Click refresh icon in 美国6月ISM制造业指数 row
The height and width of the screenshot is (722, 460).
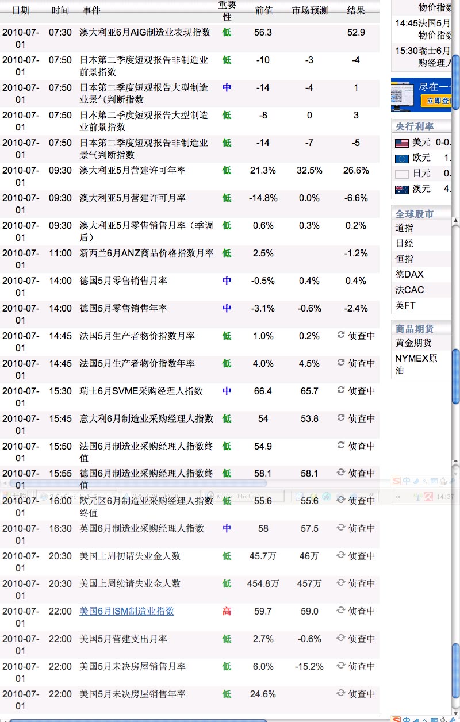tap(341, 610)
